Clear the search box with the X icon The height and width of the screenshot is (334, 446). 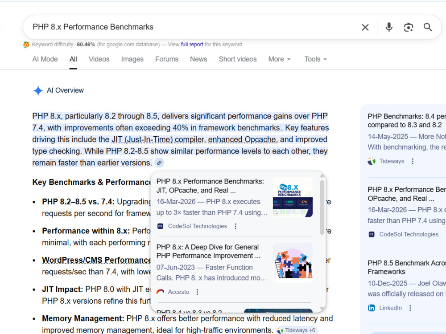coord(365,27)
